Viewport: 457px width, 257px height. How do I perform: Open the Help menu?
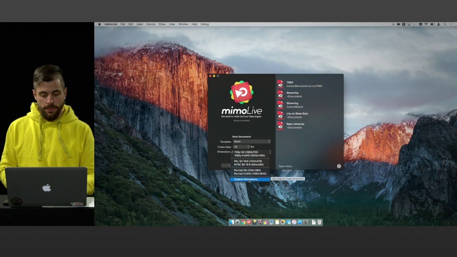194,24
